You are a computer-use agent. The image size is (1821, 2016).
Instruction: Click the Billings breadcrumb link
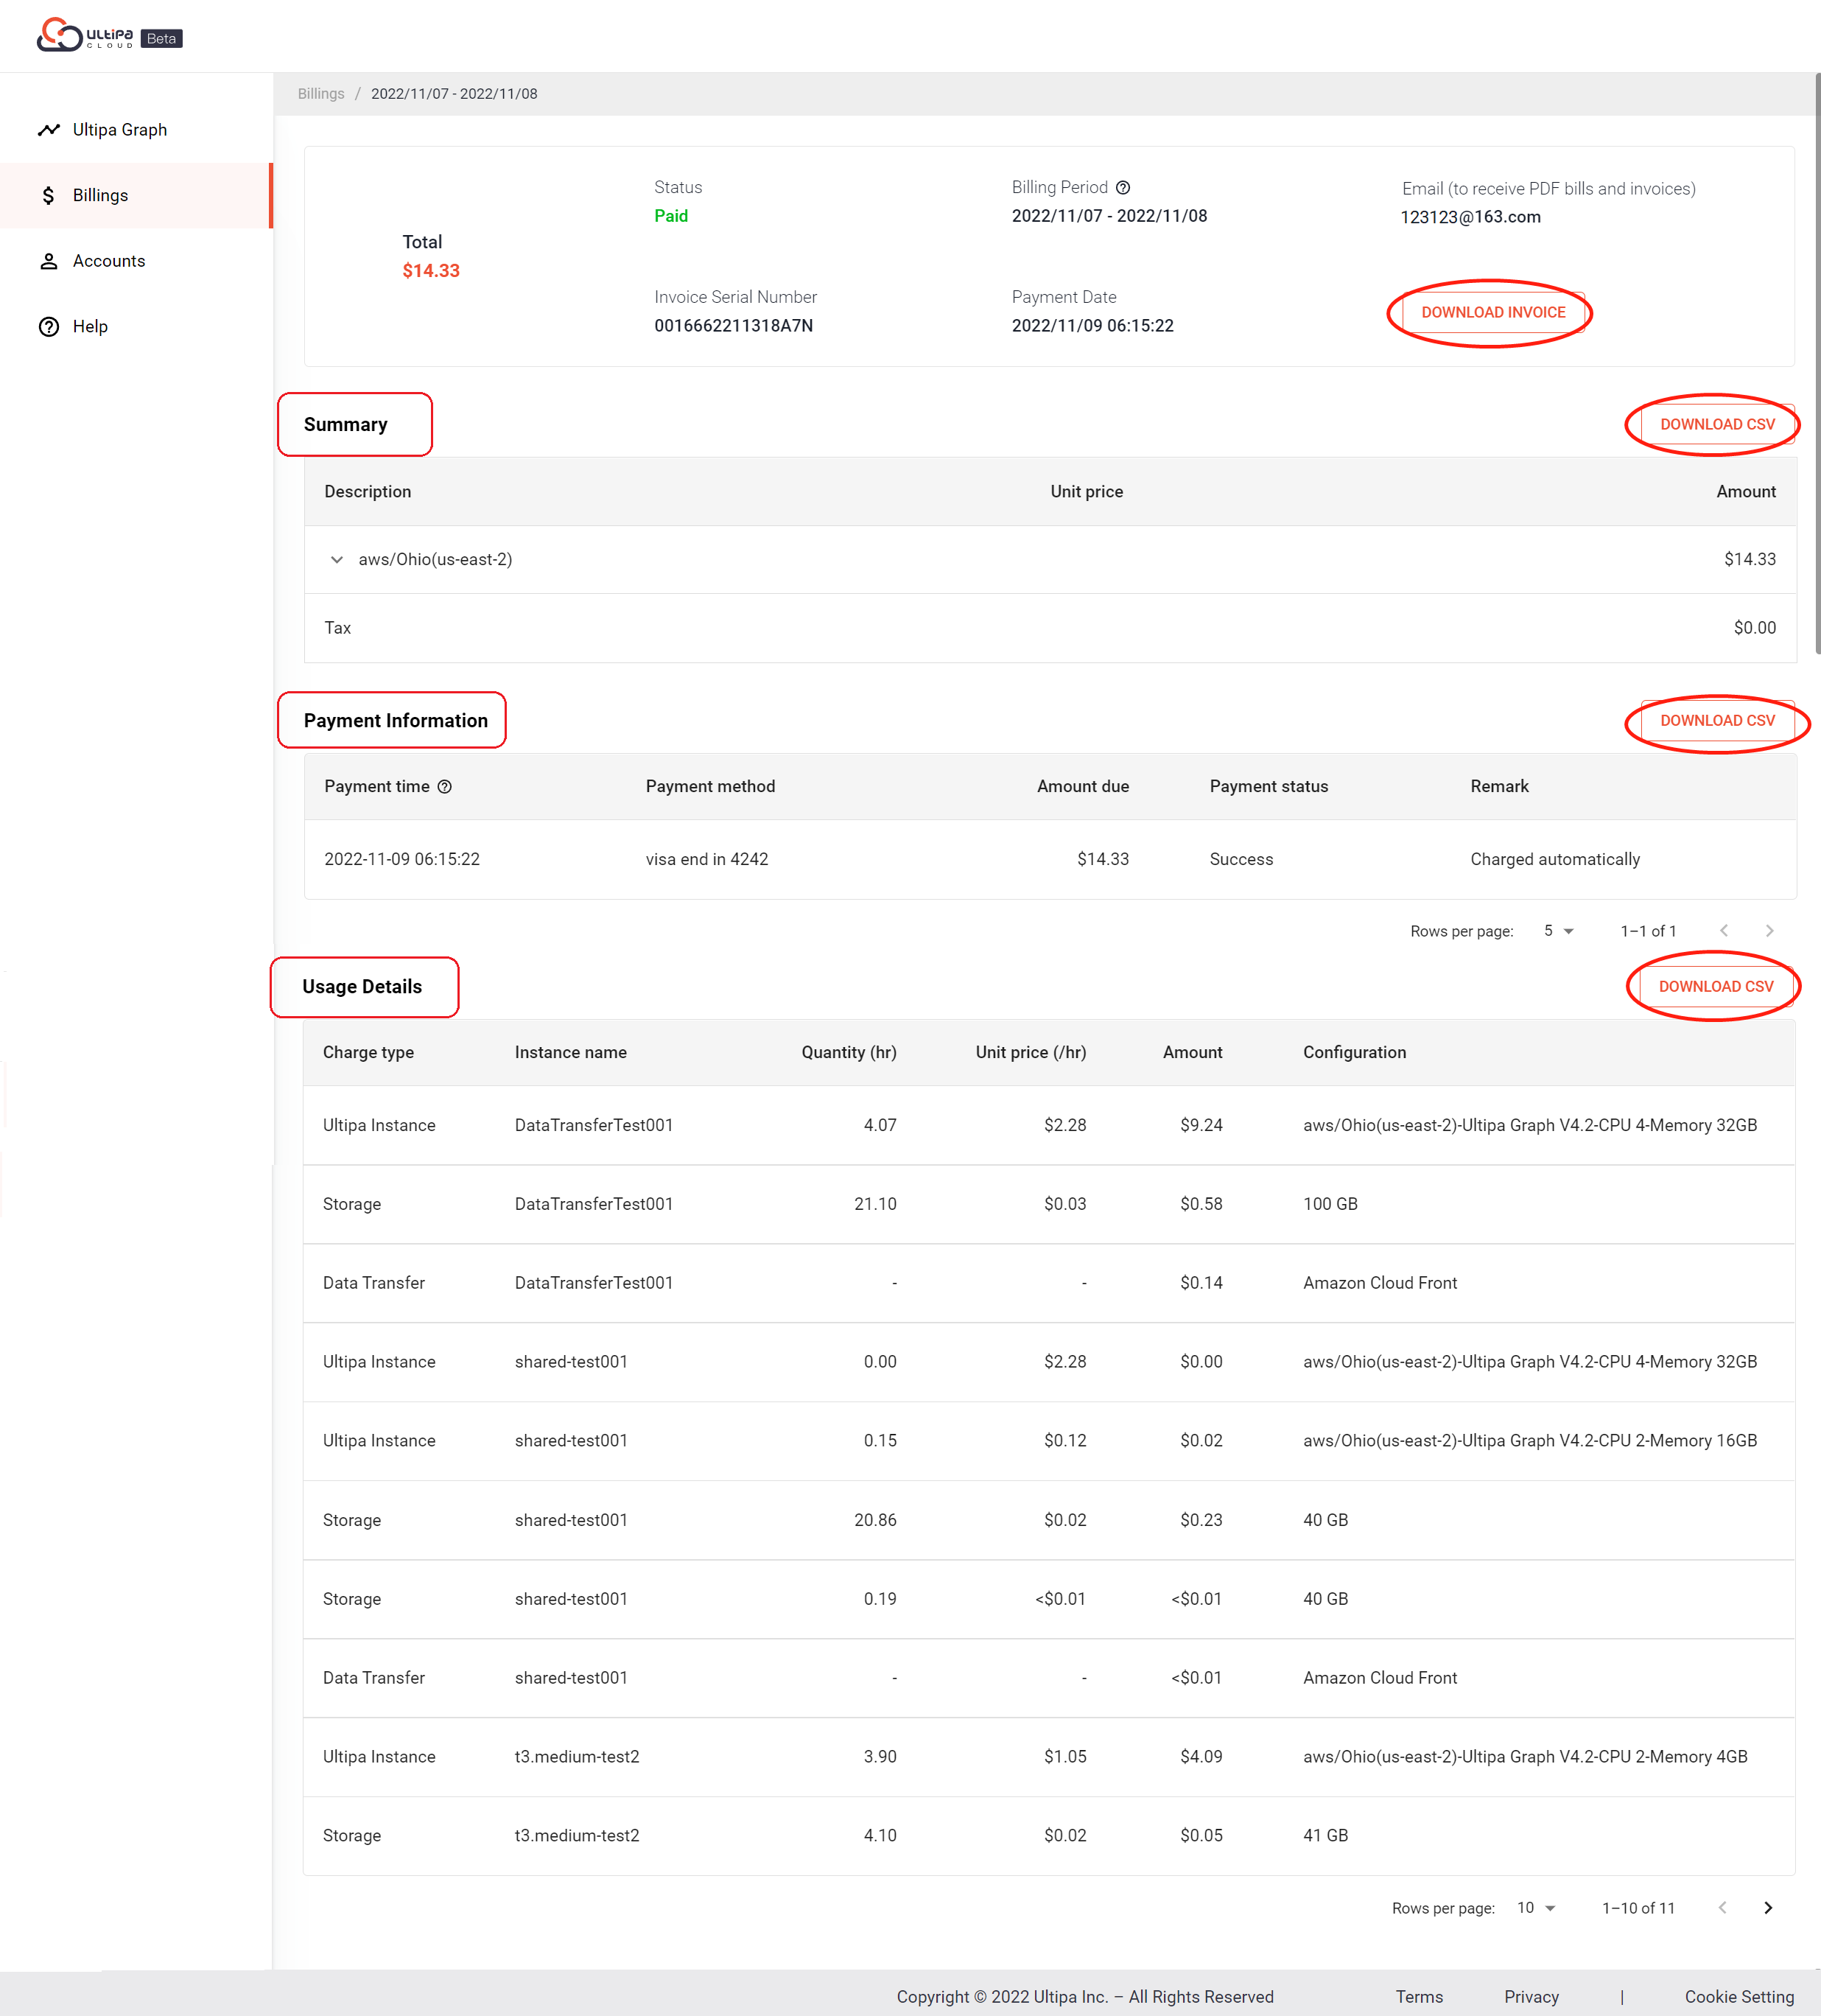click(321, 94)
